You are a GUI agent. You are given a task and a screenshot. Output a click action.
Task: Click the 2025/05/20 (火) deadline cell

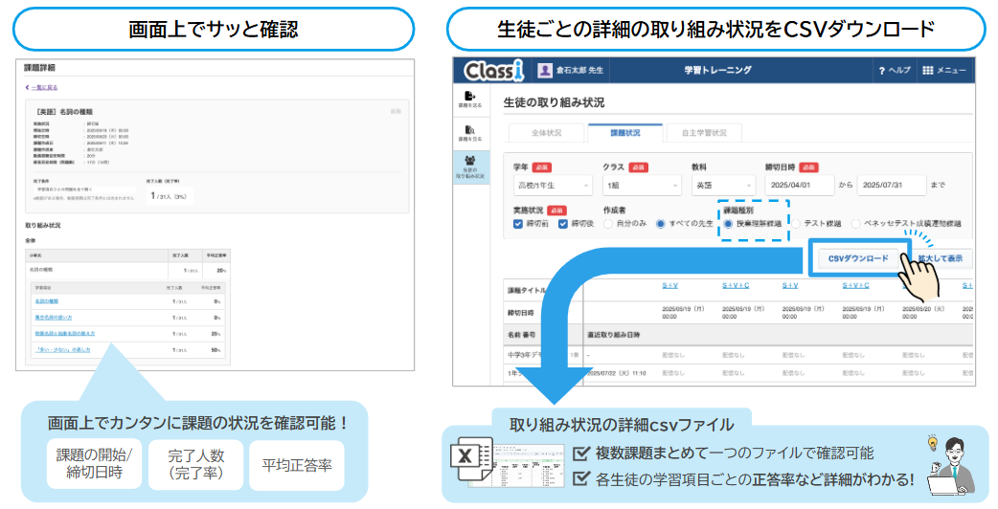click(x=923, y=312)
